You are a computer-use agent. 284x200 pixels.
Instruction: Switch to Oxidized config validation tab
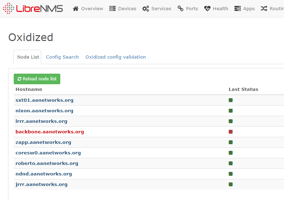(116, 57)
